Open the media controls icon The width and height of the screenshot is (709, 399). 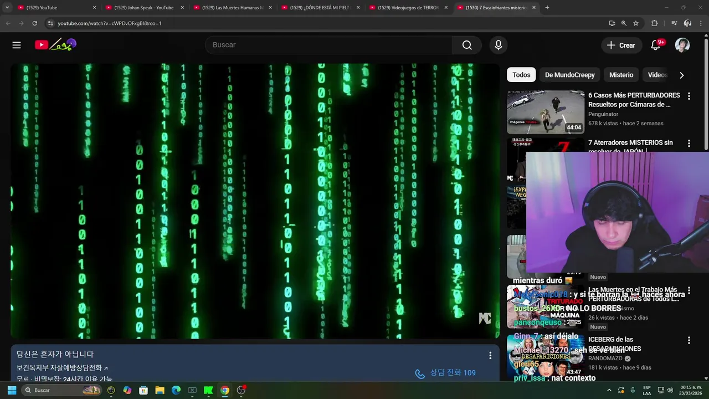(674, 23)
